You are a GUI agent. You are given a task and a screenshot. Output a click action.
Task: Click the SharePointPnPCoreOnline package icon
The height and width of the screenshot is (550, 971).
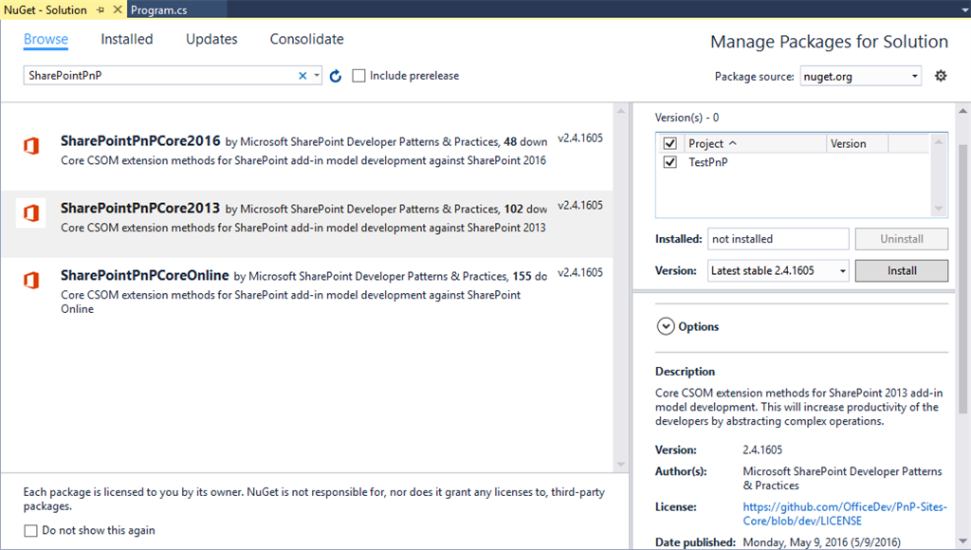[x=29, y=280]
